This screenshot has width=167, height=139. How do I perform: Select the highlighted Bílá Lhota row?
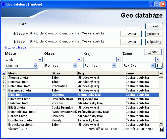83,95
